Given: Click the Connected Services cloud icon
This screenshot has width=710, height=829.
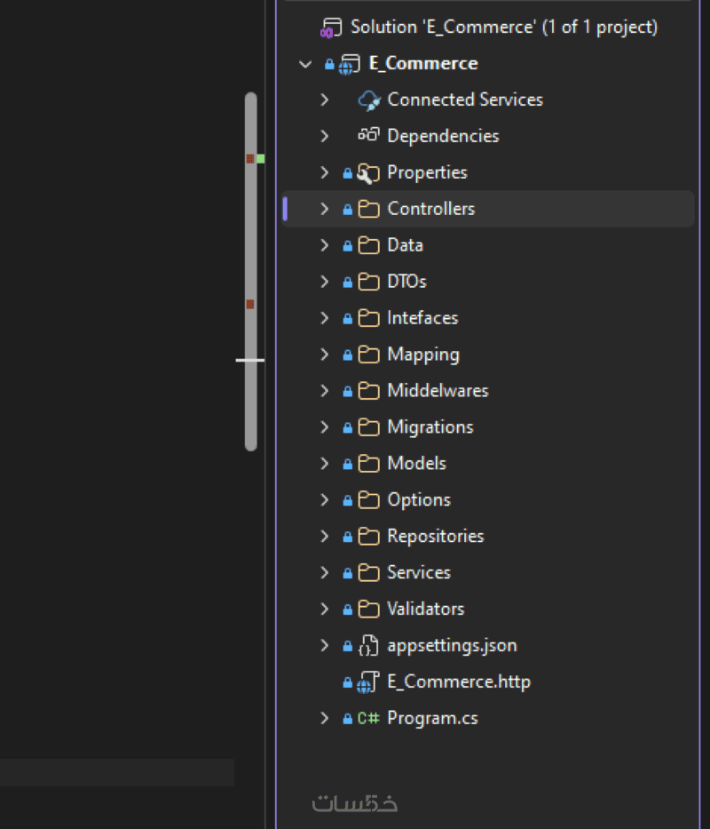Looking at the screenshot, I should click(x=368, y=100).
